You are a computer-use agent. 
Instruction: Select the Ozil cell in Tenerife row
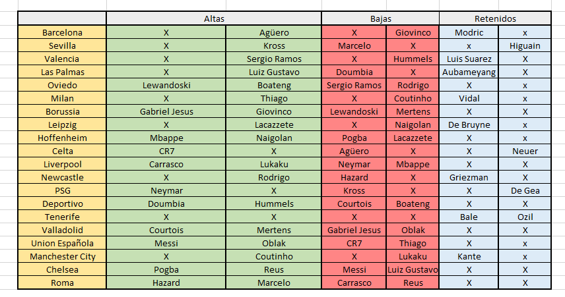tap(525, 217)
